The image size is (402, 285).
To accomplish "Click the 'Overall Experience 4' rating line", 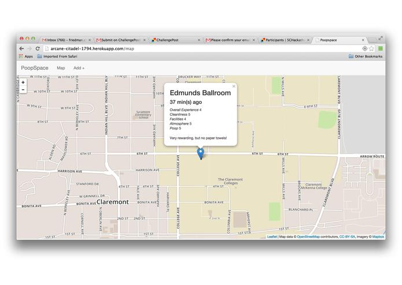I will 185,110.
